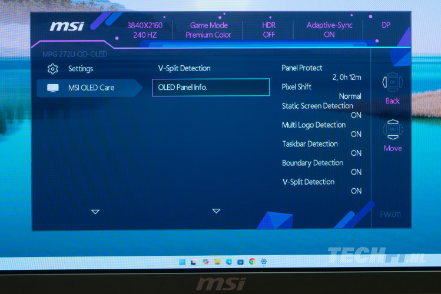441x294 pixels.
Task: Open Task View on the taskbar
Action: point(193,263)
